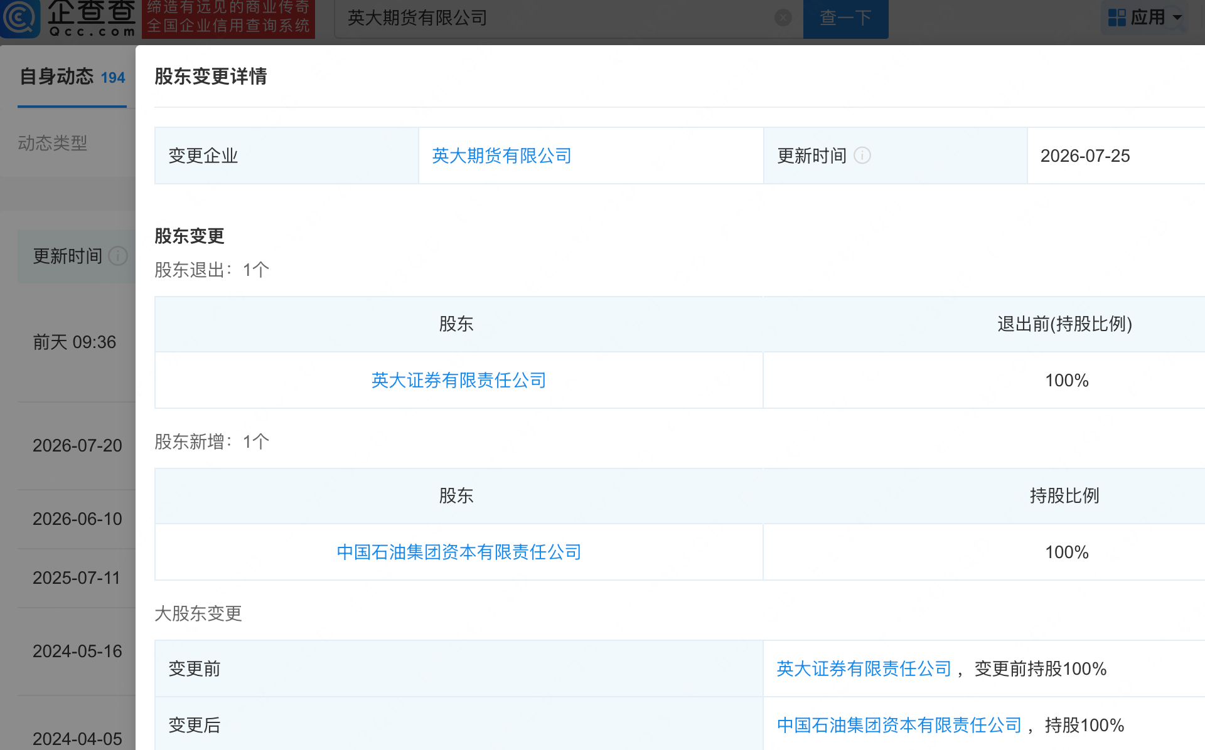Click the 动态类型 filter label
The height and width of the screenshot is (750, 1205).
coord(53,143)
